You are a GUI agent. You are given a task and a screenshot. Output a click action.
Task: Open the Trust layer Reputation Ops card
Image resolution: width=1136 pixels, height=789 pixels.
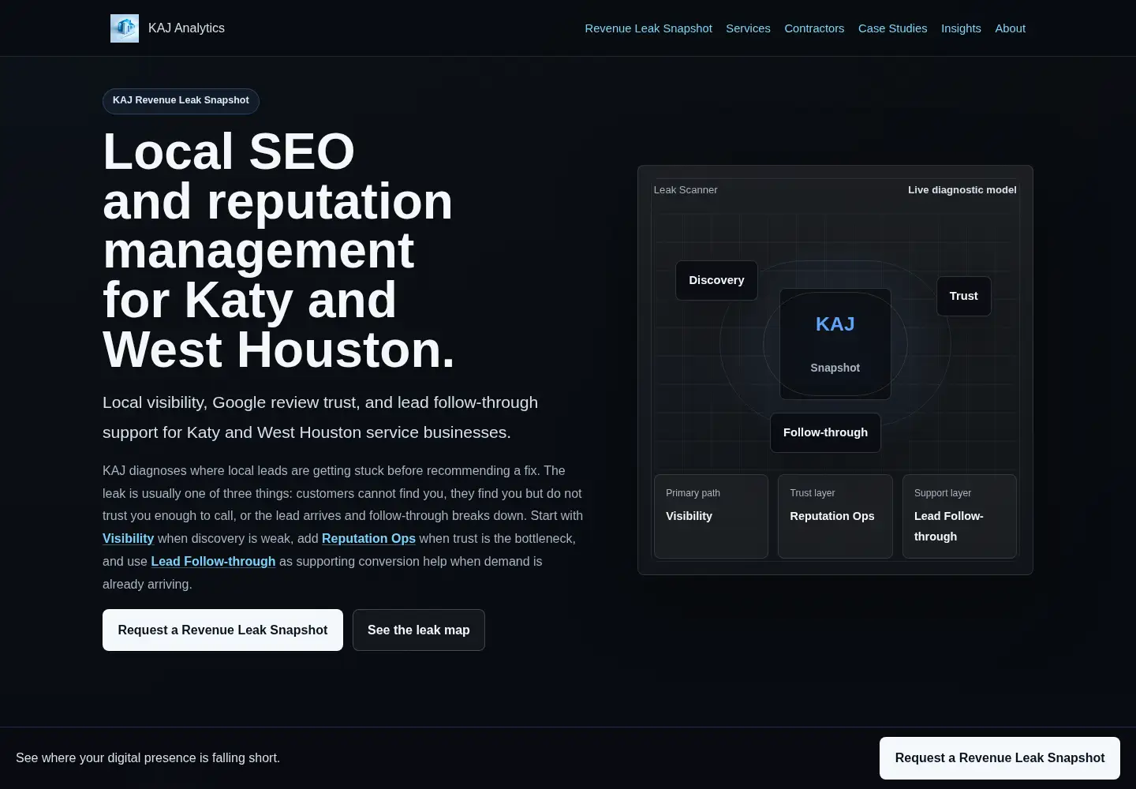835,516
